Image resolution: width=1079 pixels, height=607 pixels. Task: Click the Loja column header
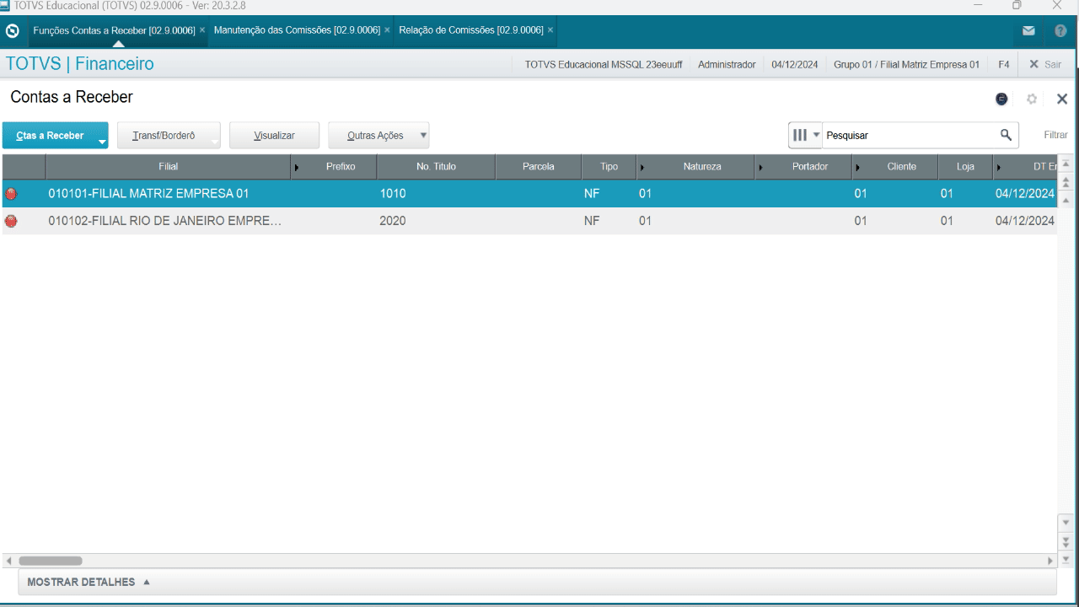pyautogui.click(x=965, y=167)
